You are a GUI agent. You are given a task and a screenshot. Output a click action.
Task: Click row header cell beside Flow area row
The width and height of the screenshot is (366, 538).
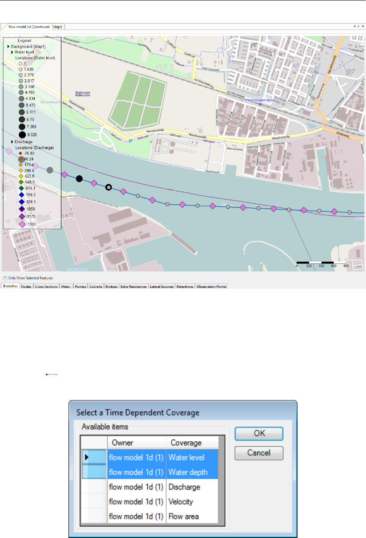point(94,516)
